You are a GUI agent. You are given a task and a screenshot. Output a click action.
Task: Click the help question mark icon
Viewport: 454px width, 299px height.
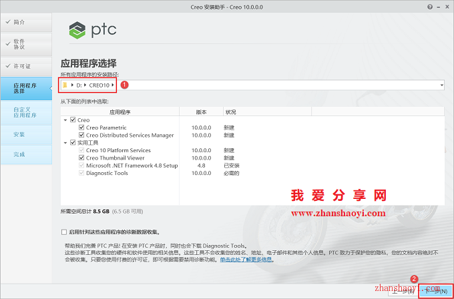430,7
